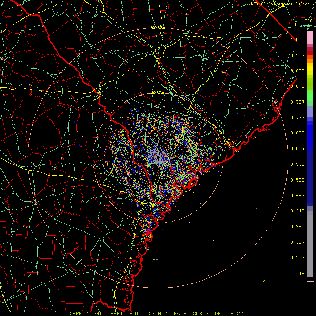Click the pink segment of the color bar
Image resolution: width=316 pixels, height=316 pixels.
pos(310,38)
